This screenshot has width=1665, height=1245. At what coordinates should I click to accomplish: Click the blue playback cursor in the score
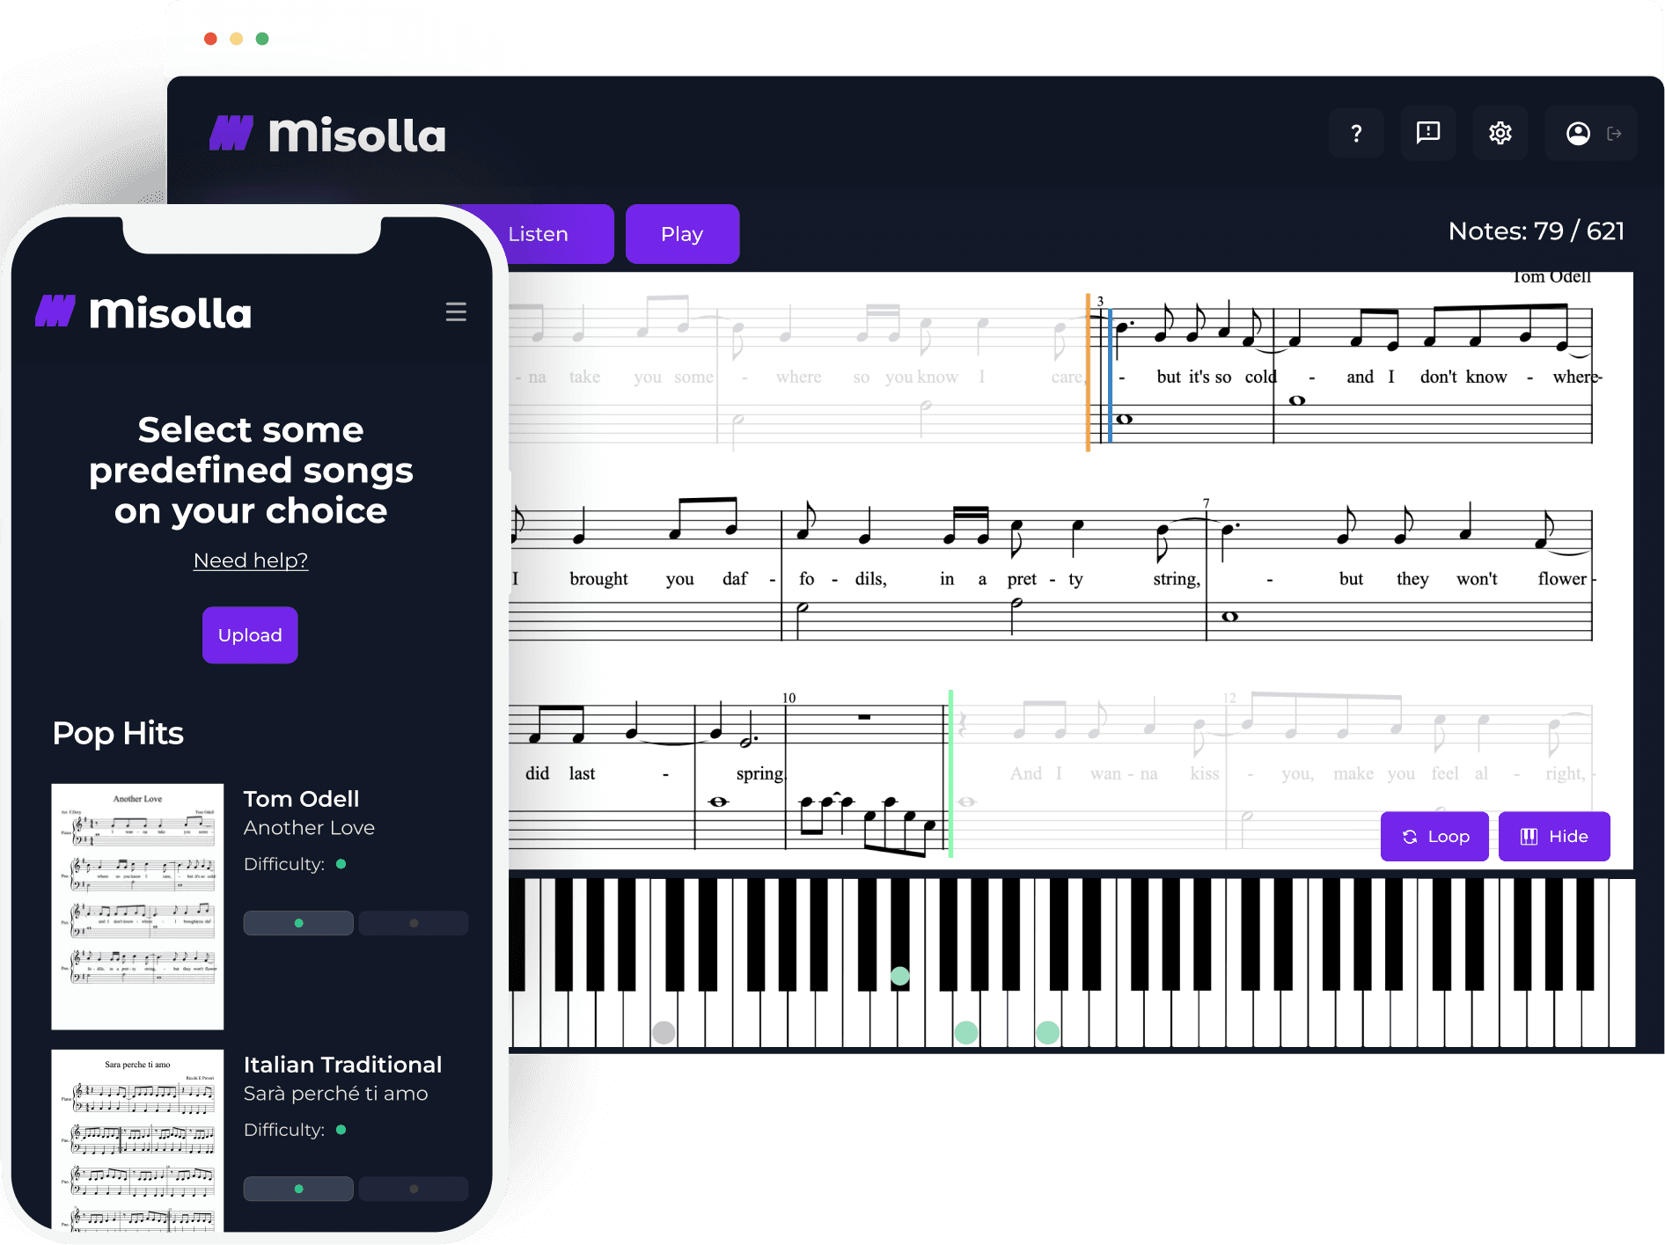[1110, 377]
